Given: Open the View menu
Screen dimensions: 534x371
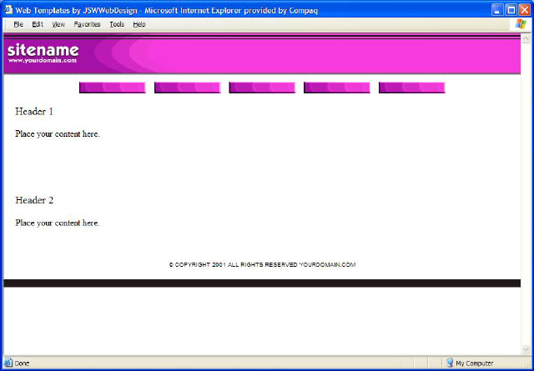Looking at the screenshot, I should coord(58,24).
